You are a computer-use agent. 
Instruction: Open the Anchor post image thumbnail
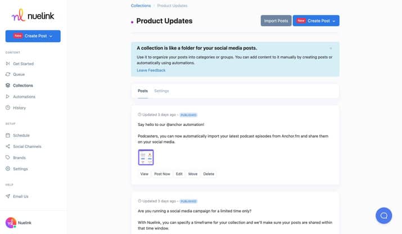tap(146, 157)
